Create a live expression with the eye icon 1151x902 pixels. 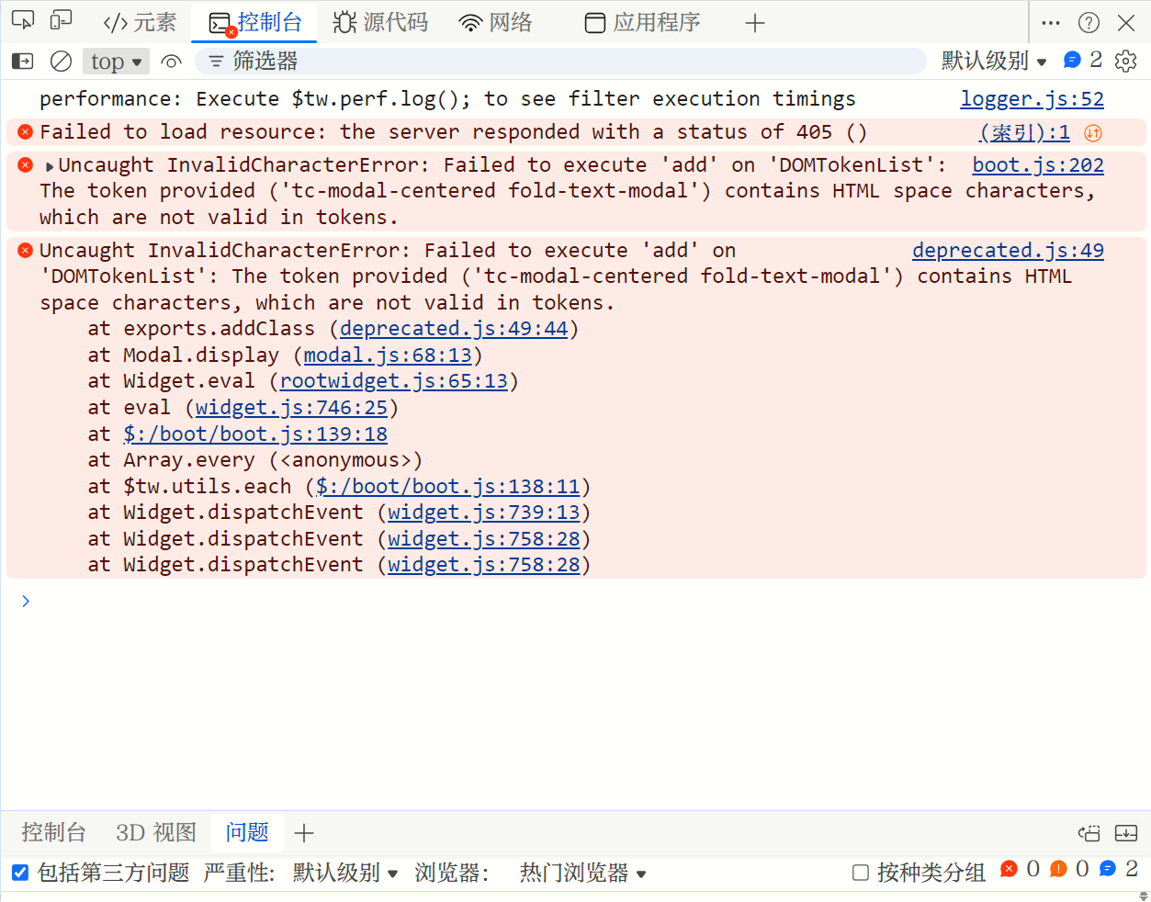171,62
